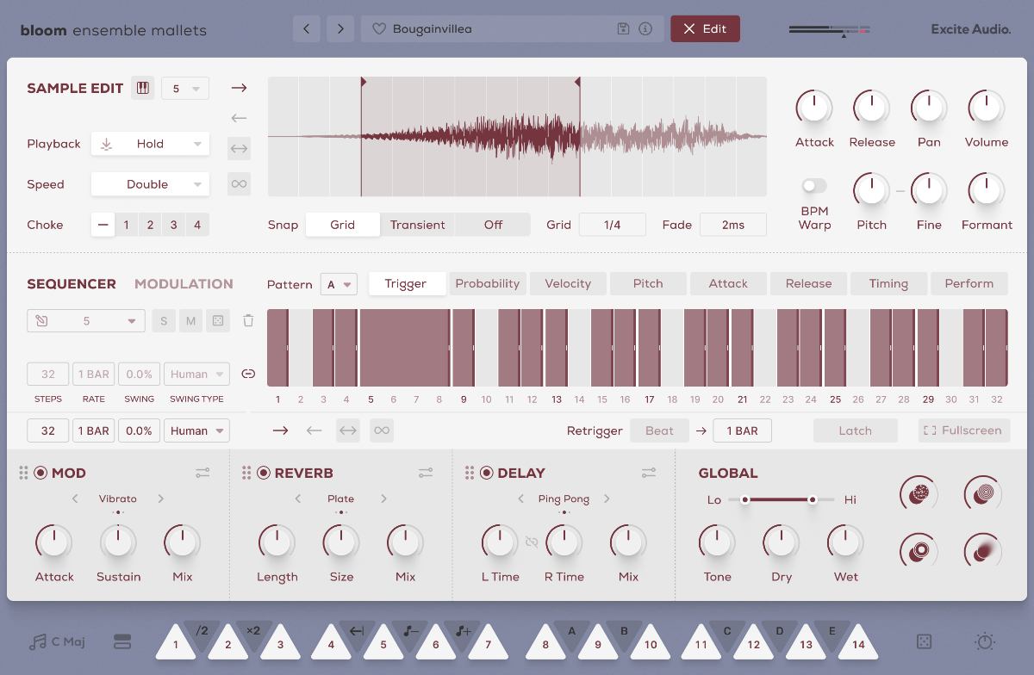1034x675 pixels.
Task: Open MOD effect settings sliders icon
Action: click(x=202, y=473)
